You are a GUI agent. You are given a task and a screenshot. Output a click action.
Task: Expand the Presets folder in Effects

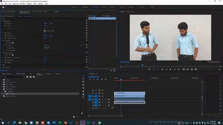2,80
